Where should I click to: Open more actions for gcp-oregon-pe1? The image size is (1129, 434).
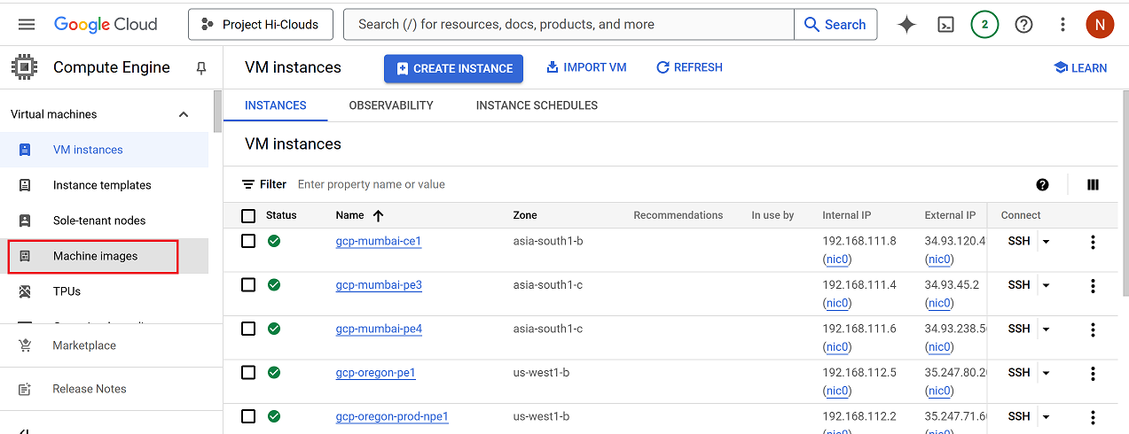(x=1093, y=374)
